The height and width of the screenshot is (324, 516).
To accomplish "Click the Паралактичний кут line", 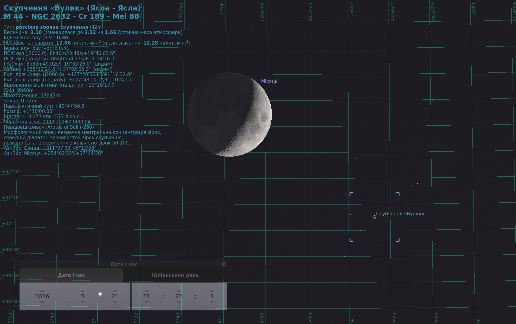I will click(45, 106).
